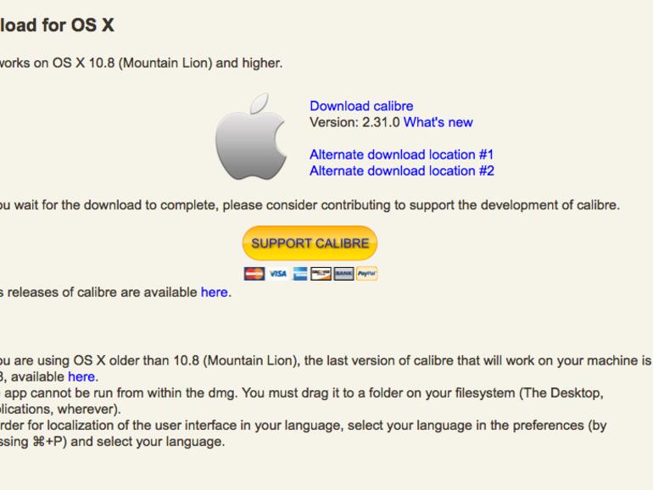
Task: Click the text about contributing to support calibre development
Action: [x=310, y=205]
